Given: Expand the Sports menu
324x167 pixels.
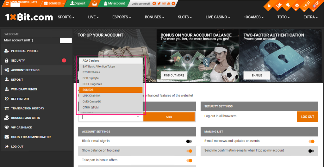Looking at the screenshot, I should click(66, 17).
